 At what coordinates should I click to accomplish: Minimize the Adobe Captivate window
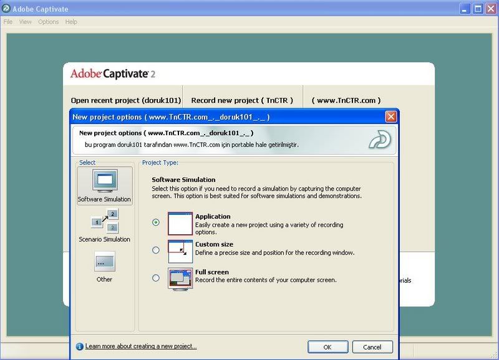point(465,9)
